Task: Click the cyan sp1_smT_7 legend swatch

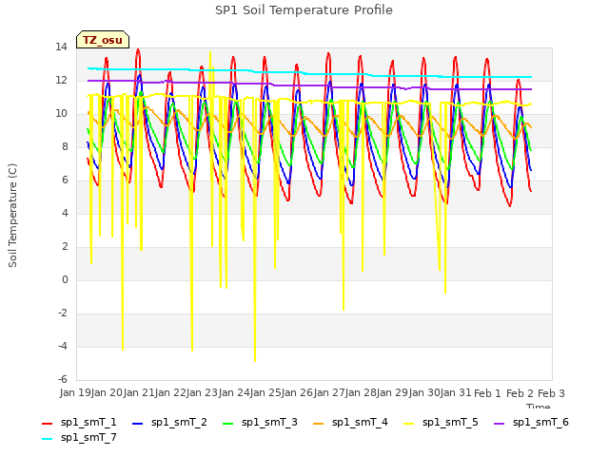Action: pos(47,439)
